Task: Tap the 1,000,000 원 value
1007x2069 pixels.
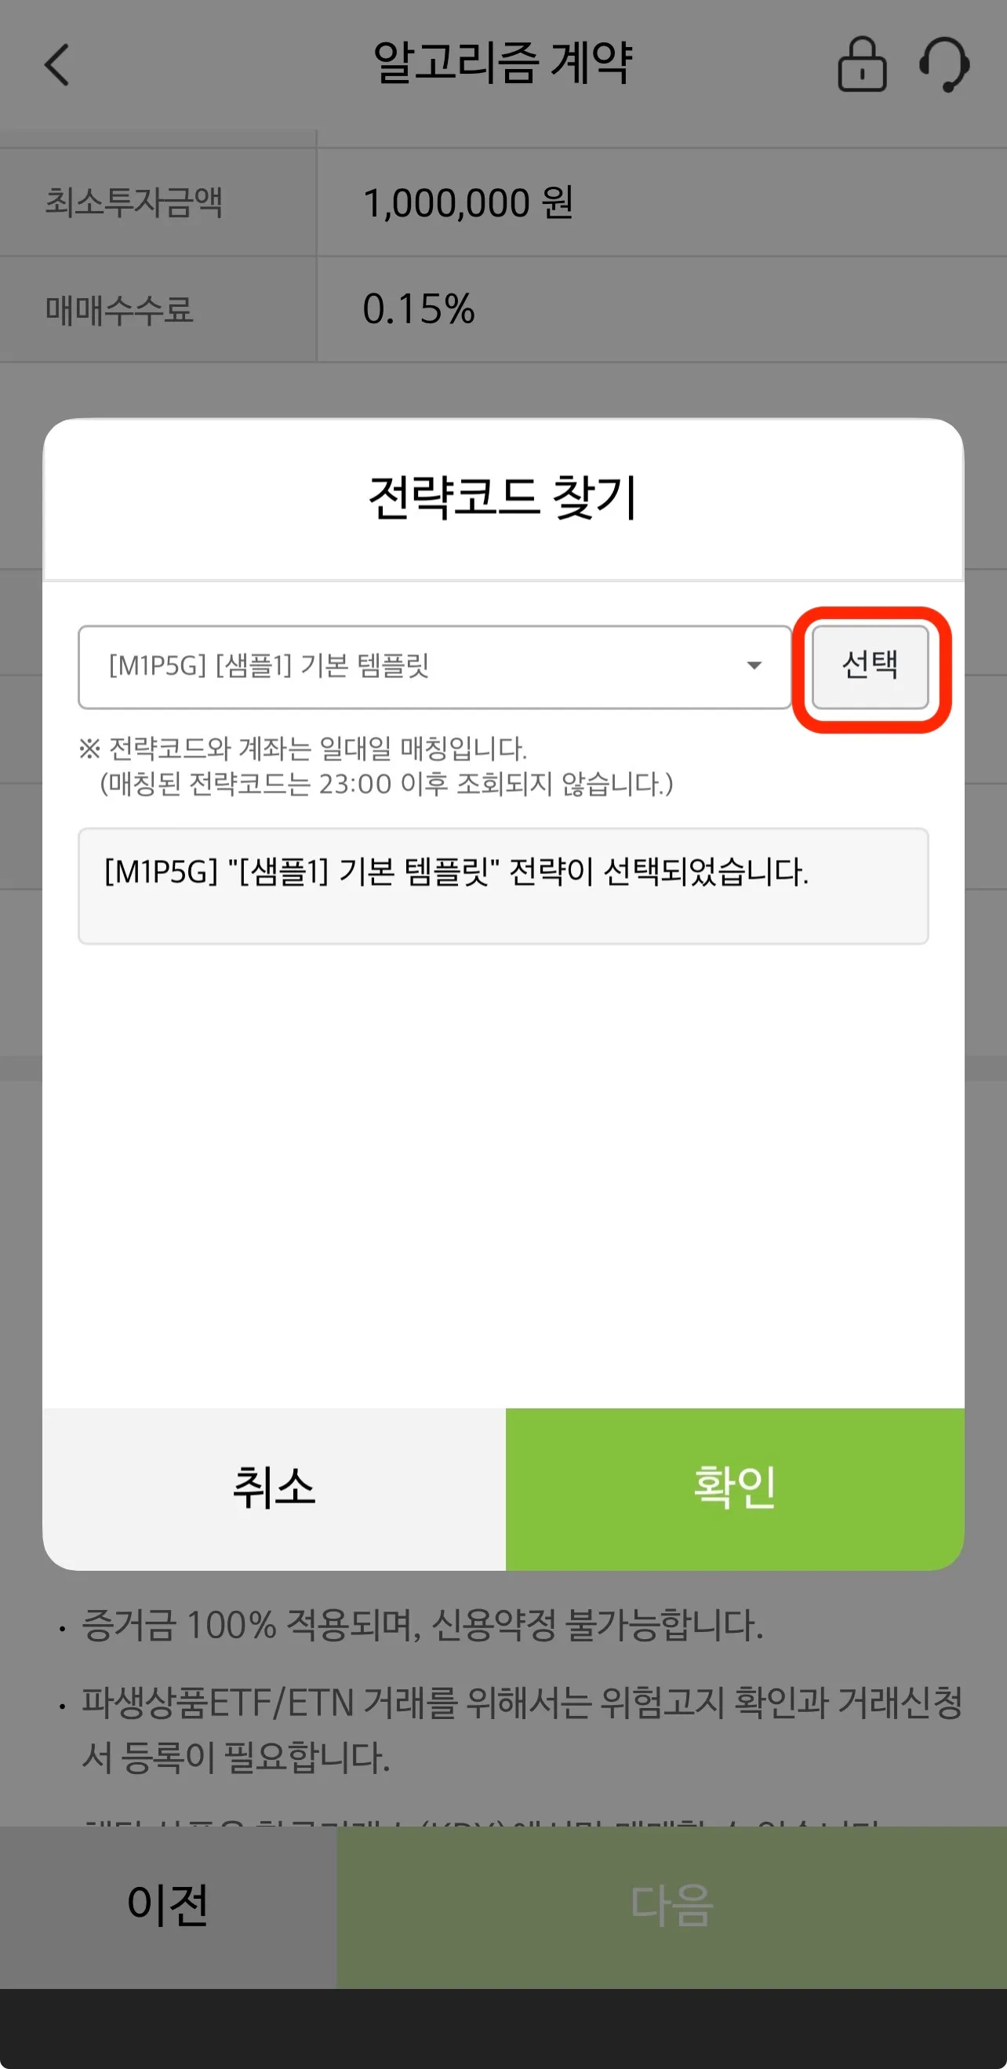Action: click(468, 202)
